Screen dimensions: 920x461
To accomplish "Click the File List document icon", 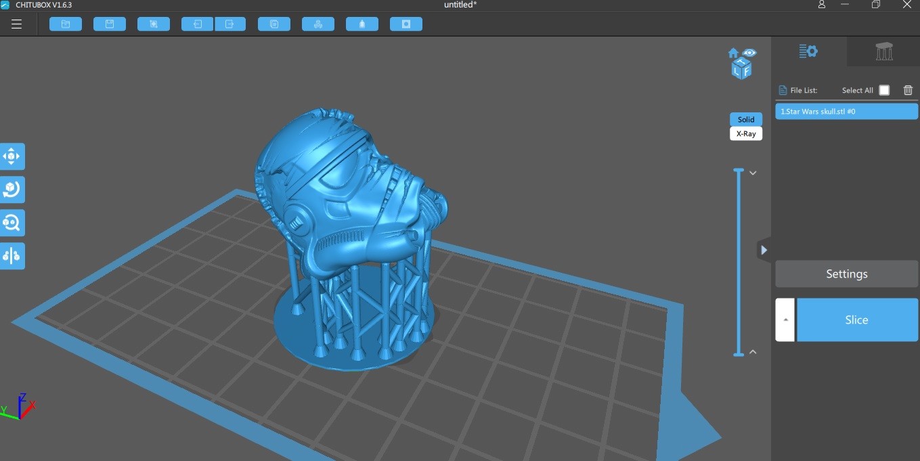I will tap(783, 90).
